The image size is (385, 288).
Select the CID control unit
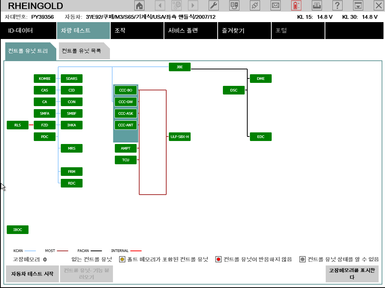point(72,90)
